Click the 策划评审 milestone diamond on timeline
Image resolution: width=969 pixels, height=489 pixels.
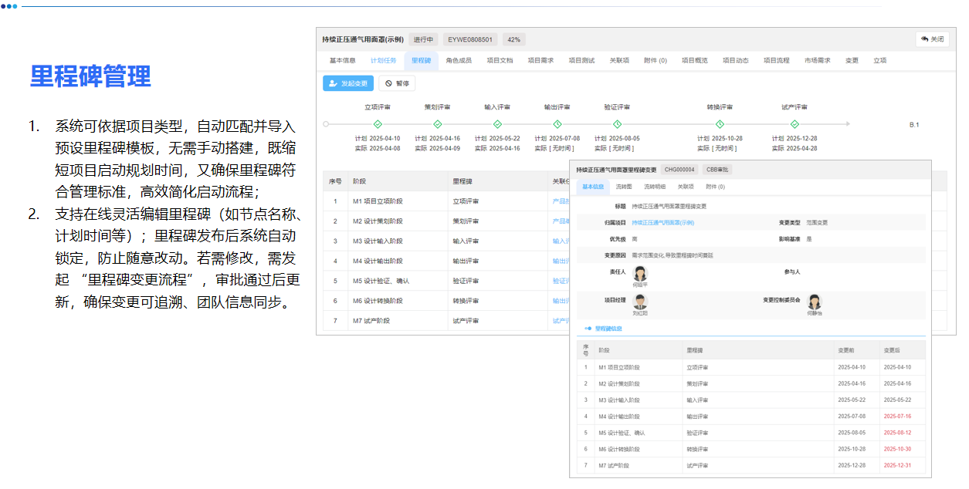(438, 124)
